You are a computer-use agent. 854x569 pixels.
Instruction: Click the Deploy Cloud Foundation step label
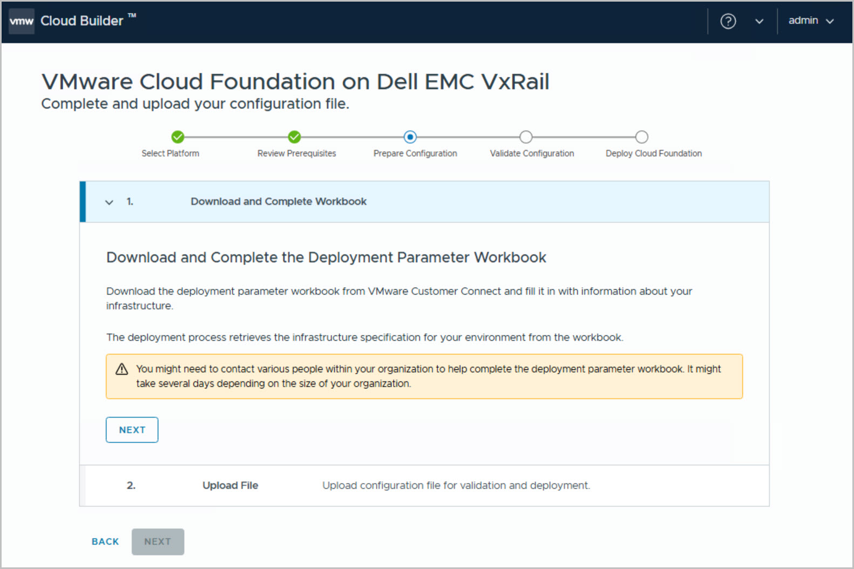point(653,154)
